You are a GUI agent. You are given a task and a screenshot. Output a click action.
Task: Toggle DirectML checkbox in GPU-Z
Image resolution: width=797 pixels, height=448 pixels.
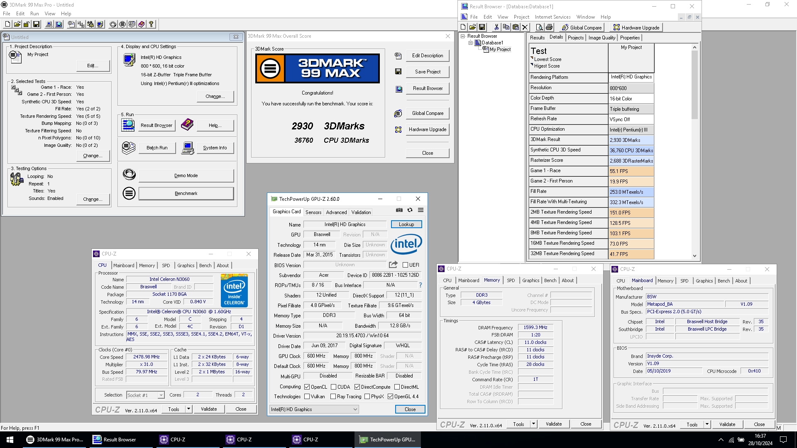click(x=397, y=387)
